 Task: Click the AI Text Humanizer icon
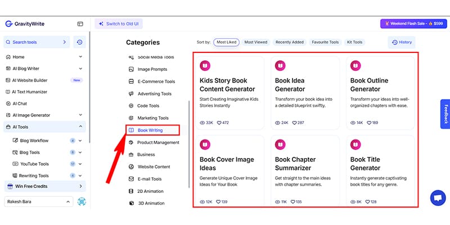[x=8, y=92]
